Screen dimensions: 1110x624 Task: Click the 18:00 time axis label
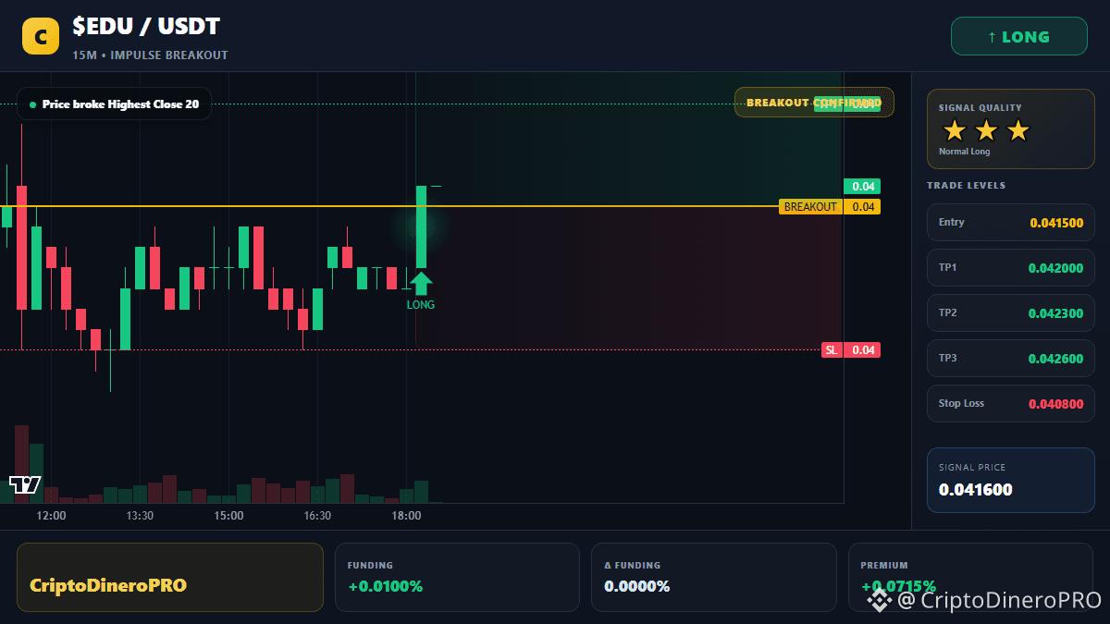pos(406,516)
